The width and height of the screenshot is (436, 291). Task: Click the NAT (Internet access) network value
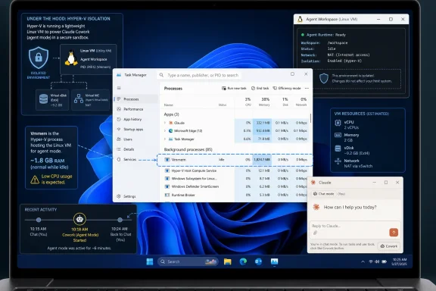coord(349,55)
